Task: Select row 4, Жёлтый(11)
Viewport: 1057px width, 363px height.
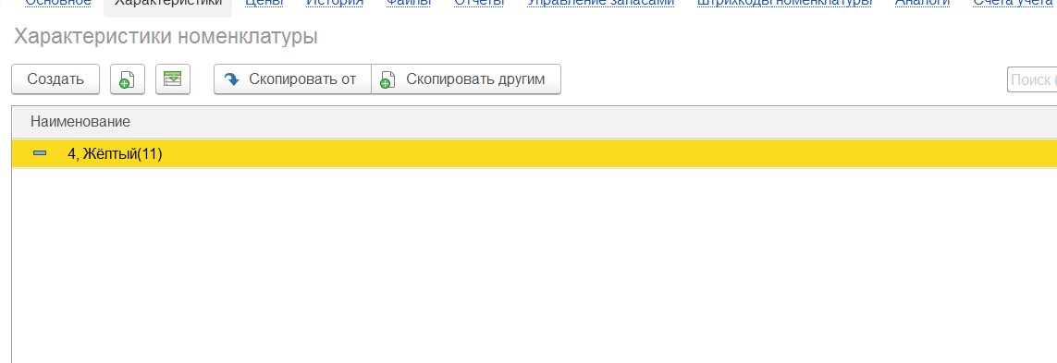Action: 534,153
